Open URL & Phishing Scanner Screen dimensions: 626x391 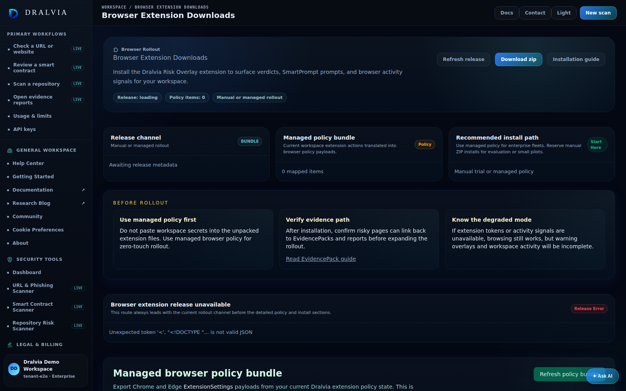tap(46, 288)
